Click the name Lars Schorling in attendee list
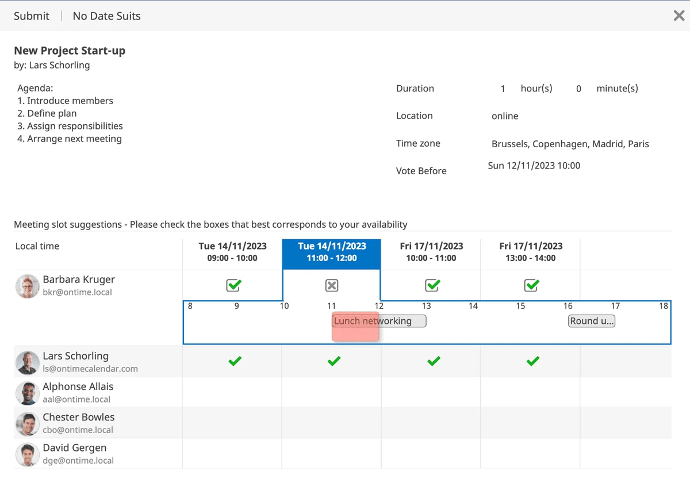The height and width of the screenshot is (478, 690). coord(75,356)
